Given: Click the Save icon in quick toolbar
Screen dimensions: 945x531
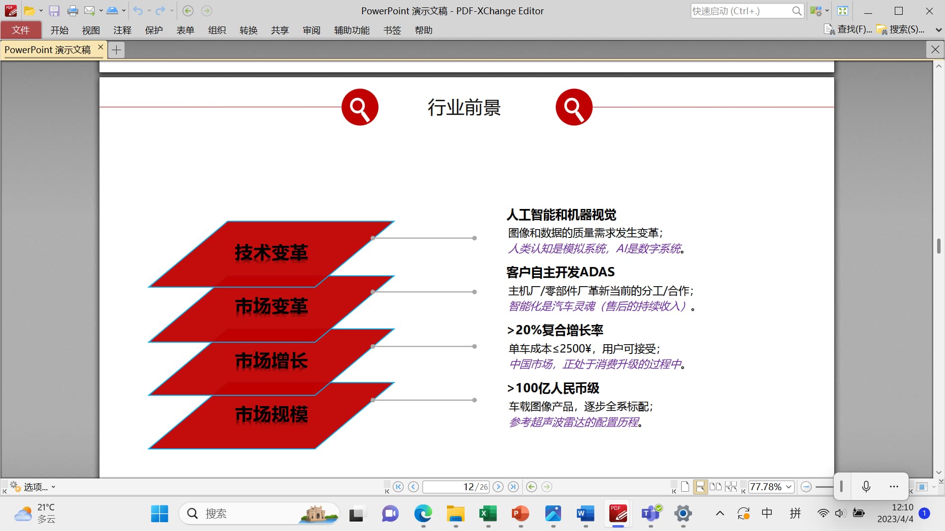Looking at the screenshot, I should (54, 11).
